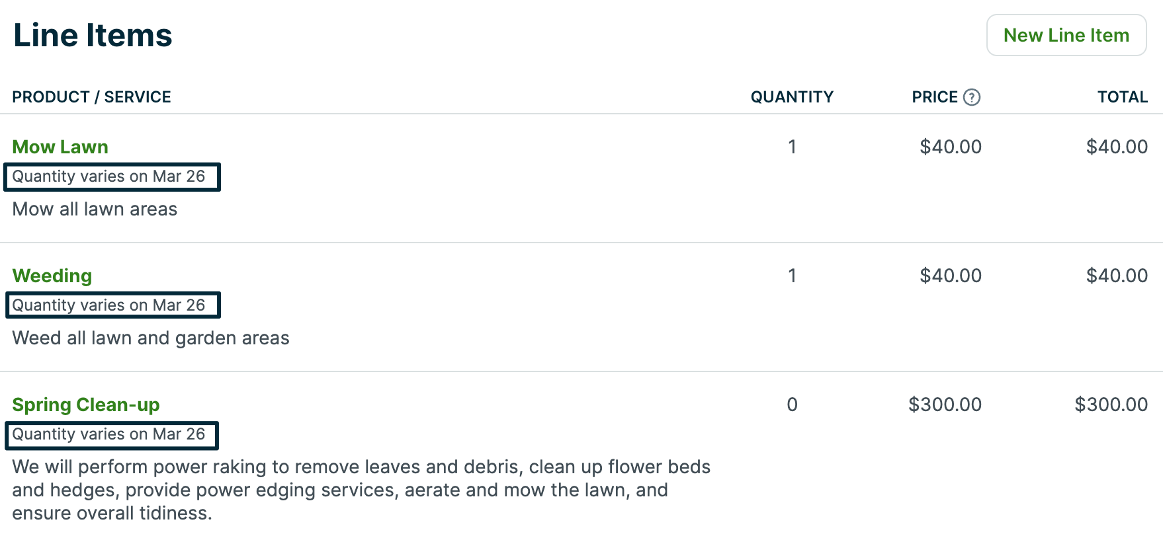
Task: Open the Spring Clean-up line item
Action: (86, 404)
